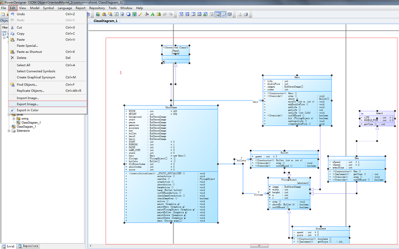Viewport: 399px width, 249px height.
Task: Click the first blue checkbox window toolbar icon
Action: 181,14
